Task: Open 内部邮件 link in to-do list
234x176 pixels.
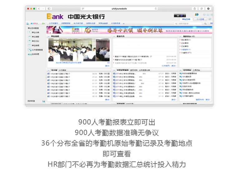Action: (186, 49)
